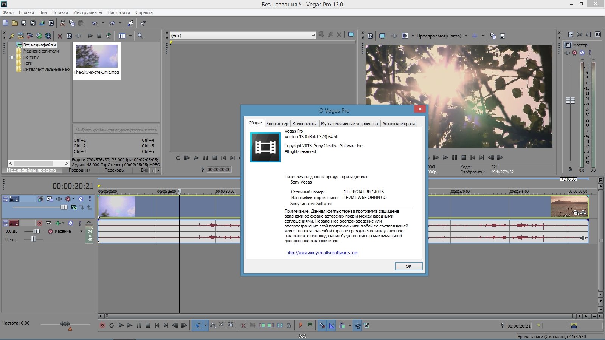
Task: Expand the 'По типу' media bin
Action: click(x=12, y=57)
